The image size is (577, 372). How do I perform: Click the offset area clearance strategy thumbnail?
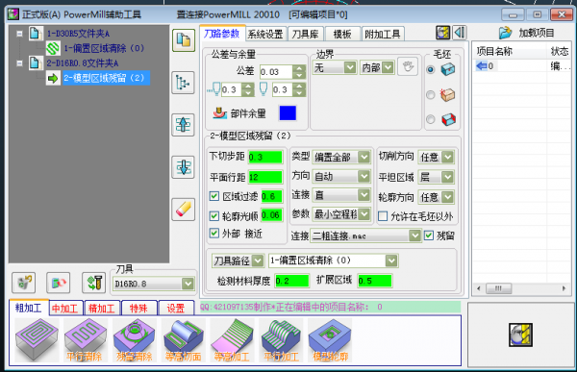click(37, 339)
